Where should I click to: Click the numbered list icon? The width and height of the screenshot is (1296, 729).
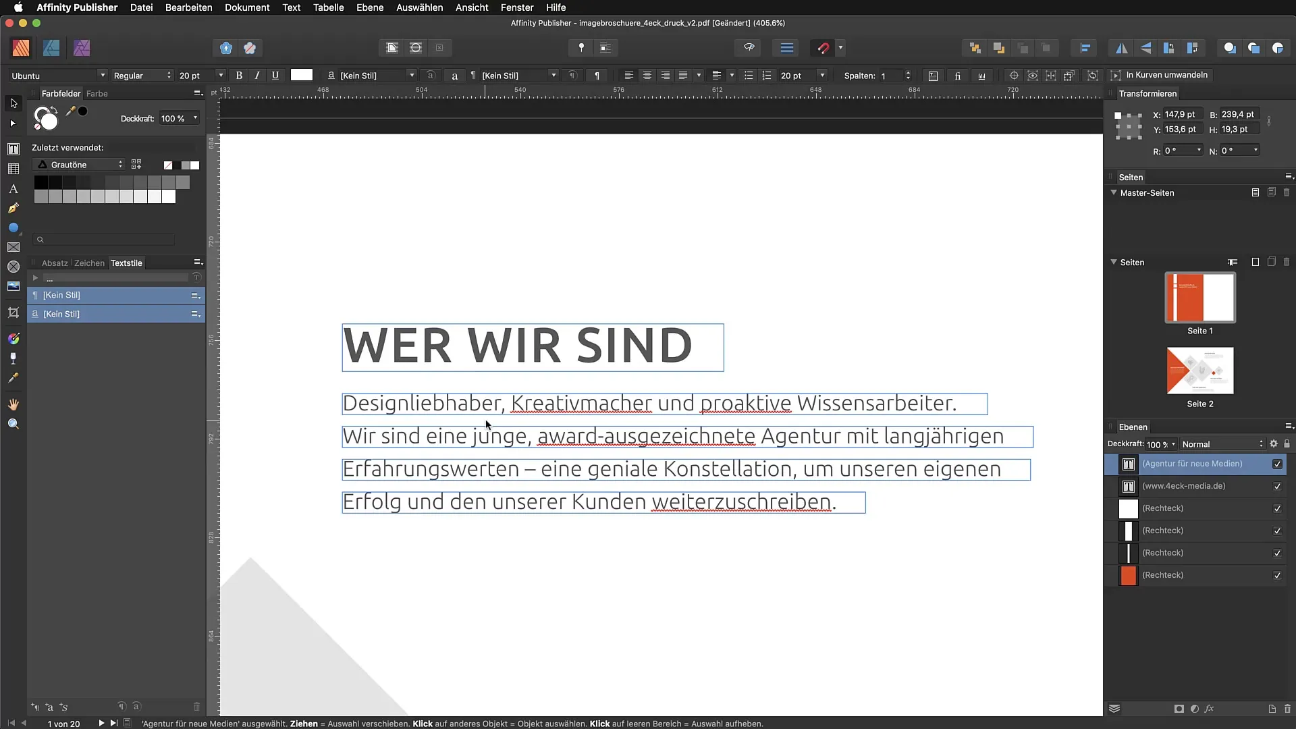coord(767,76)
